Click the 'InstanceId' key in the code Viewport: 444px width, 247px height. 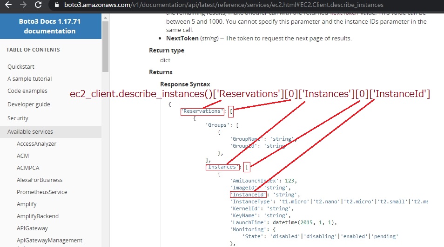(248, 195)
